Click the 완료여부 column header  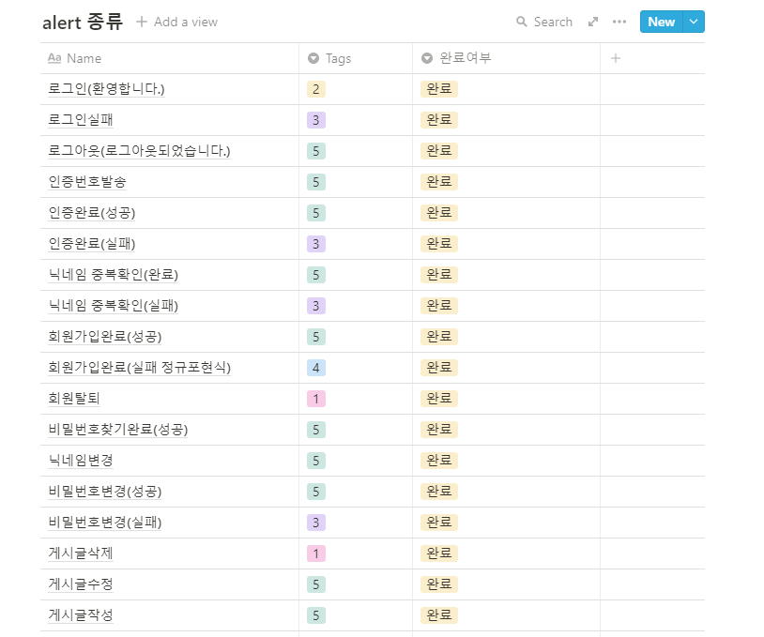click(x=506, y=58)
